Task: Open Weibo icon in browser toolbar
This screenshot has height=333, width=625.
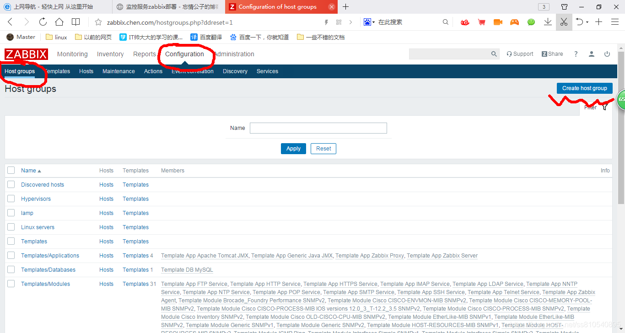Action: pos(465,22)
